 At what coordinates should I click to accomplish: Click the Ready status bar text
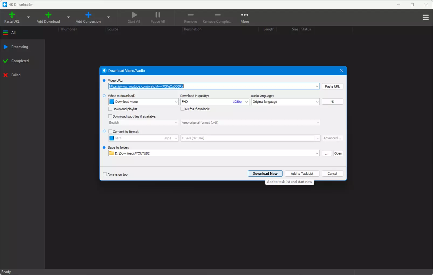click(x=6, y=272)
